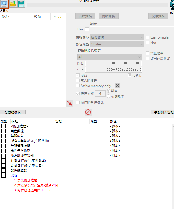Open 記憶體檢視 memory view
The image size is (174, 209).
coord(13,112)
